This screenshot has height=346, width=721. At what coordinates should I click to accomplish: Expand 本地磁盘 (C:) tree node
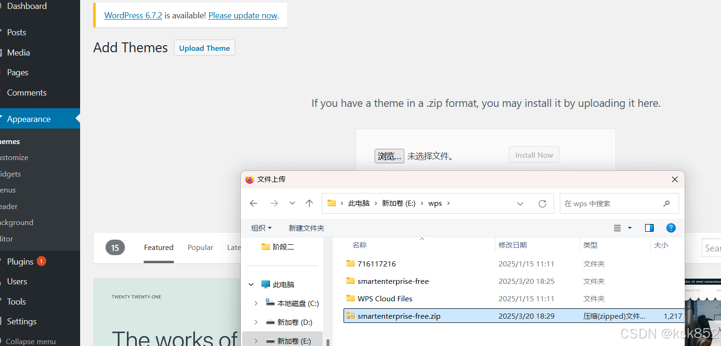256,303
